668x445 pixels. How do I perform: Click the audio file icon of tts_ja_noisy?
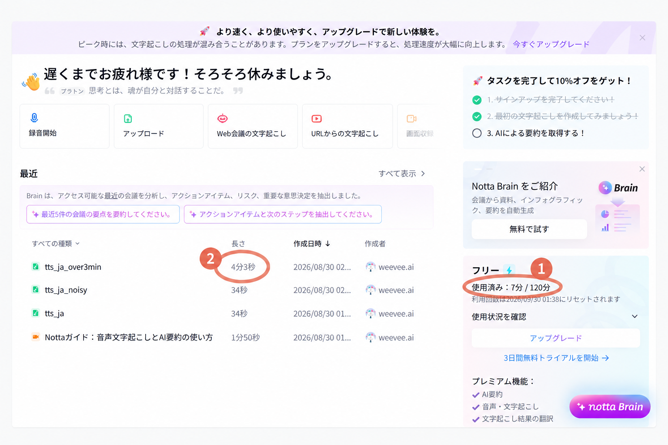[36, 289]
